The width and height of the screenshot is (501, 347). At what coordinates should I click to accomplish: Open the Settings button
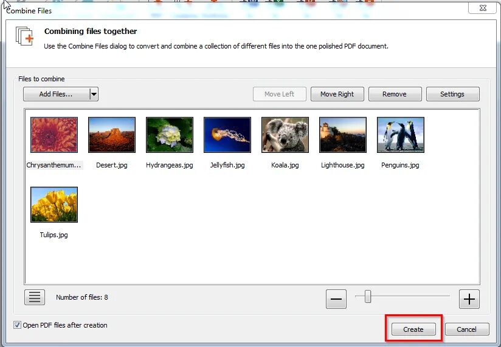[452, 94]
